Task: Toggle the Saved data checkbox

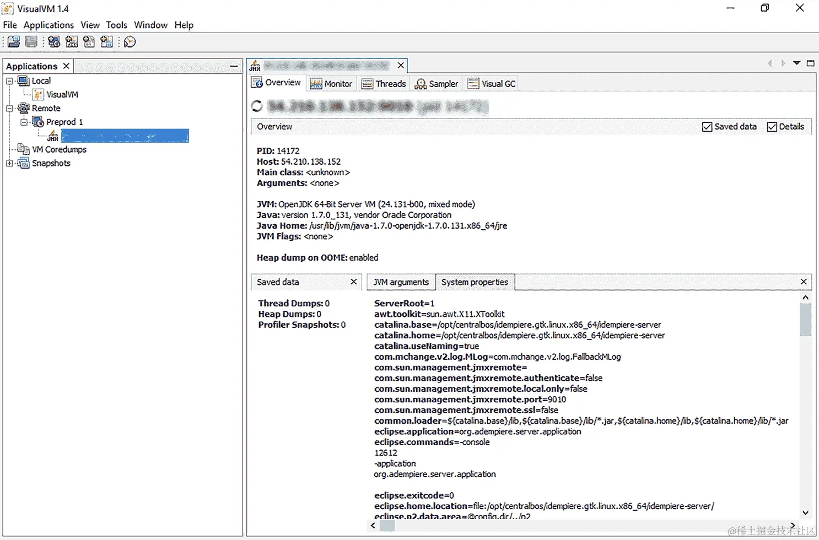Action: (x=707, y=127)
